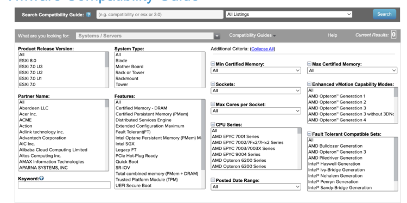Select Acer Inc. partner

click(28, 114)
